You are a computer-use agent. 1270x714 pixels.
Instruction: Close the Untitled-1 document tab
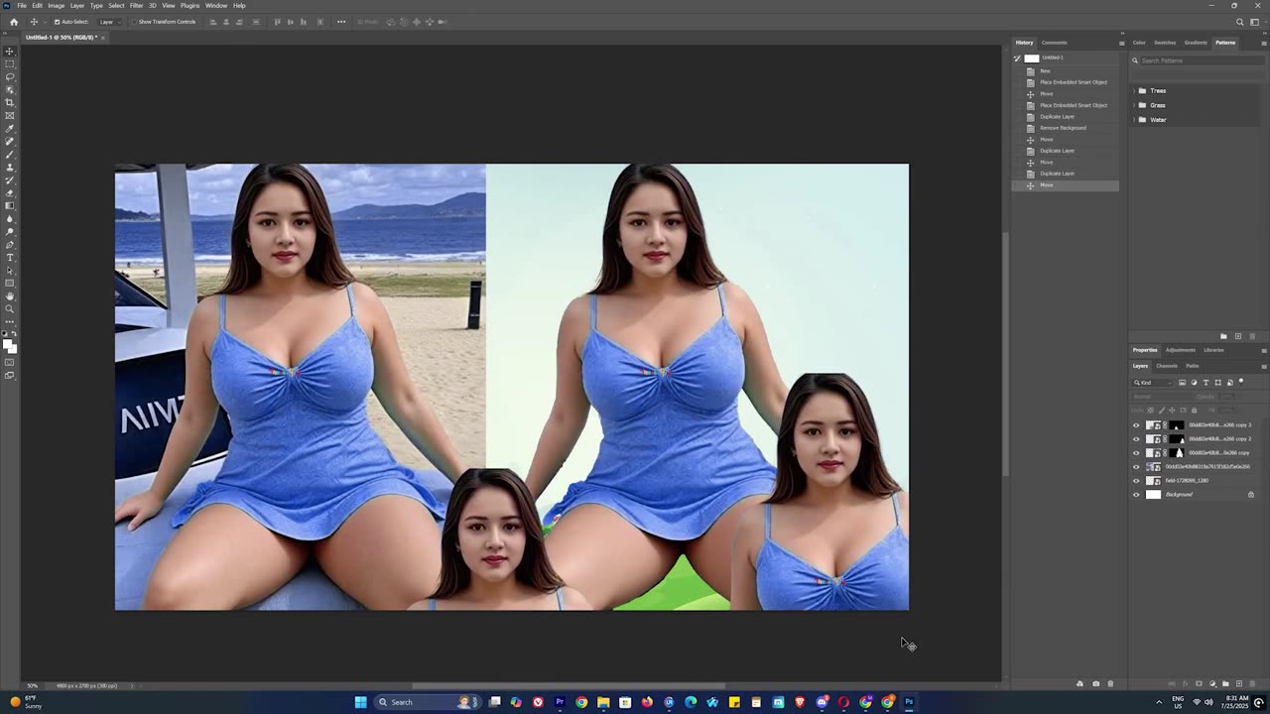pos(103,38)
